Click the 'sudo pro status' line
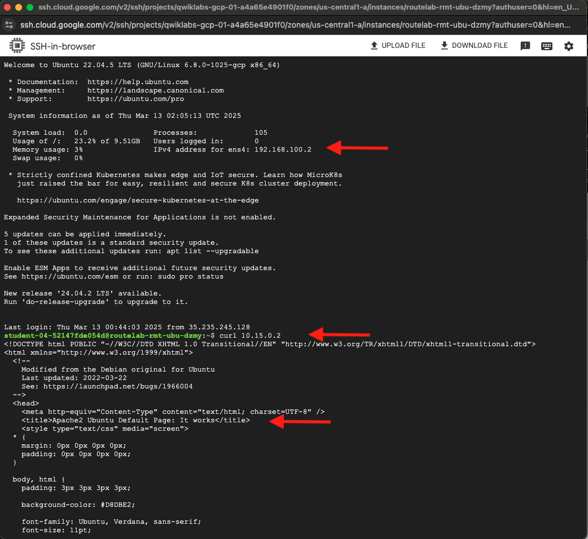The height and width of the screenshot is (539, 588). (113, 276)
